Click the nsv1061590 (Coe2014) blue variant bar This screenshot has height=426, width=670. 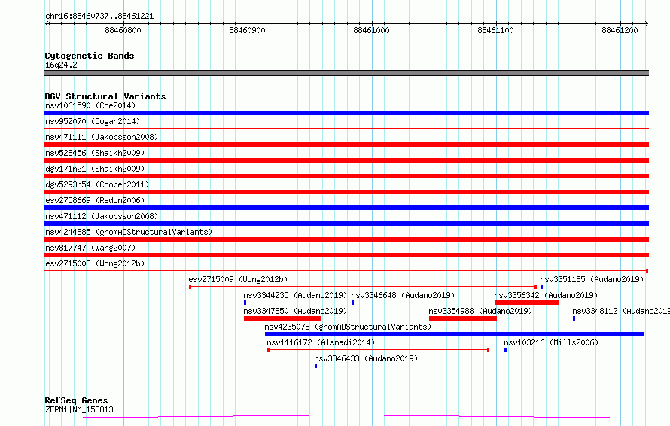tap(346, 113)
